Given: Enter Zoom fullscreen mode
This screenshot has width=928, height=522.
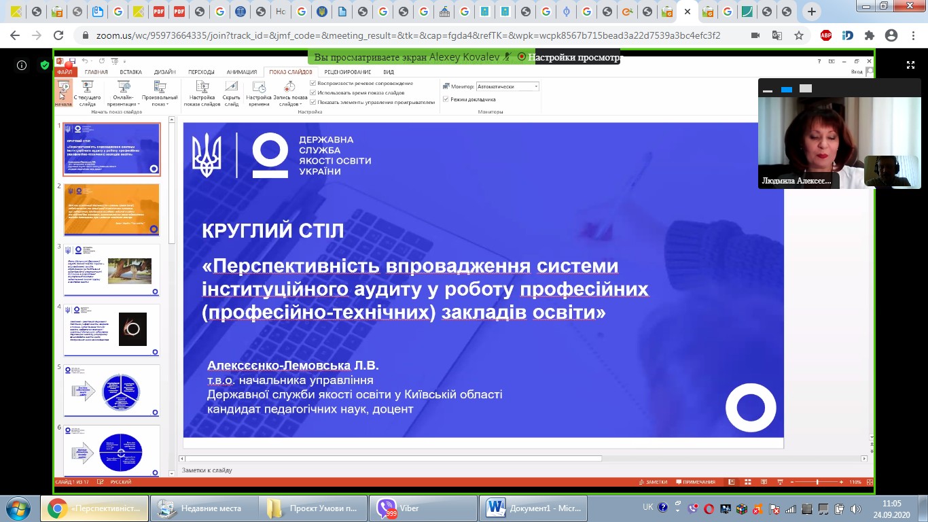Looking at the screenshot, I should (x=910, y=65).
